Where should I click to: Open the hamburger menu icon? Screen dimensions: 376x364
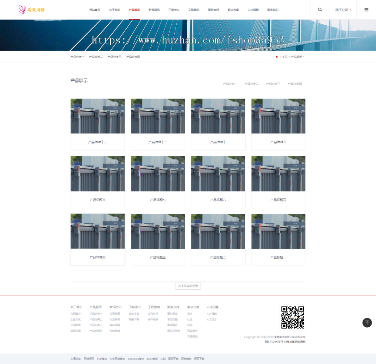(x=366, y=10)
